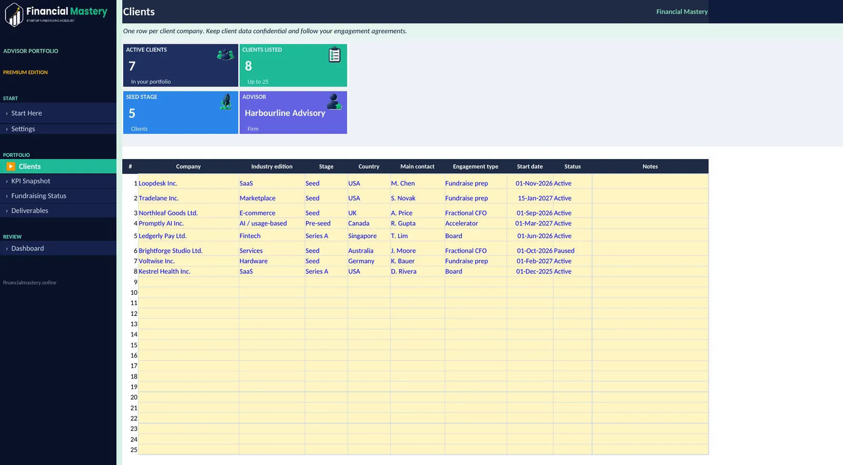Click the Pre-seed stage cell
This screenshot has width=843, height=465.
326,223
